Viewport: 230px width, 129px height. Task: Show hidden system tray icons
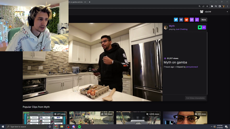tap(212, 126)
